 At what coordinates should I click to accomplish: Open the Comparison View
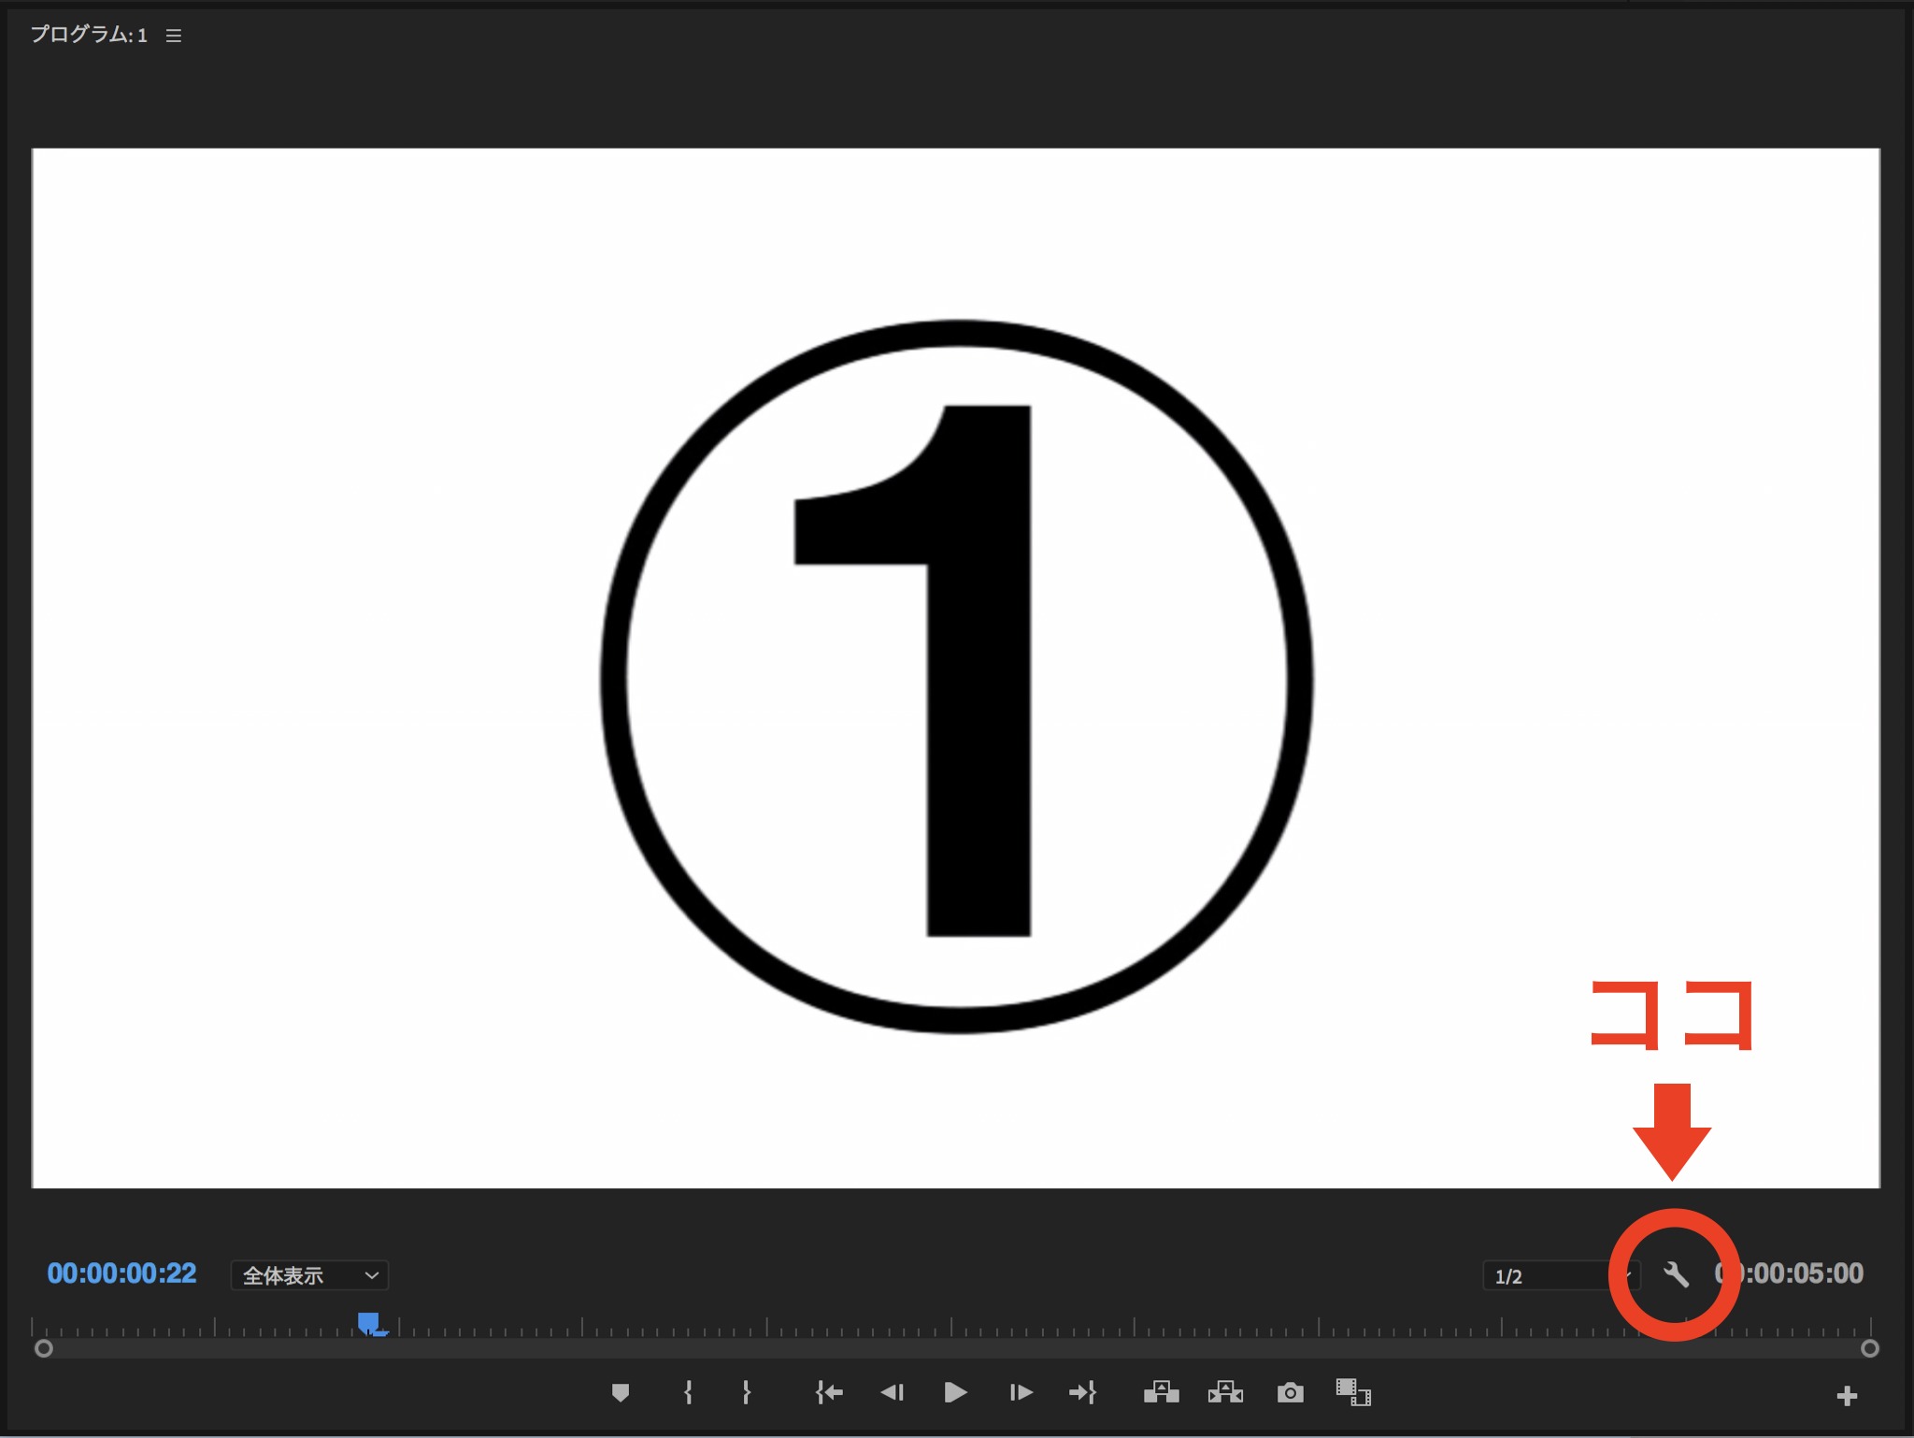[x=1352, y=1392]
